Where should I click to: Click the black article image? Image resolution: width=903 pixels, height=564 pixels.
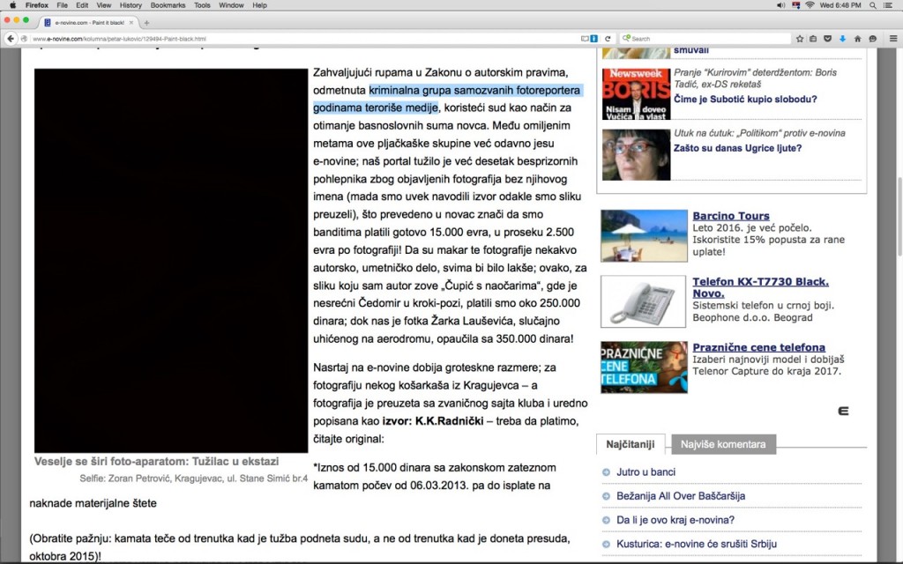coord(171,261)
